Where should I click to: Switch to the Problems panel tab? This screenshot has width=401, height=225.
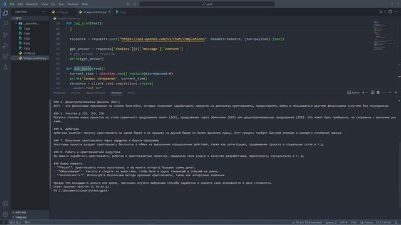tap(60, 93)
